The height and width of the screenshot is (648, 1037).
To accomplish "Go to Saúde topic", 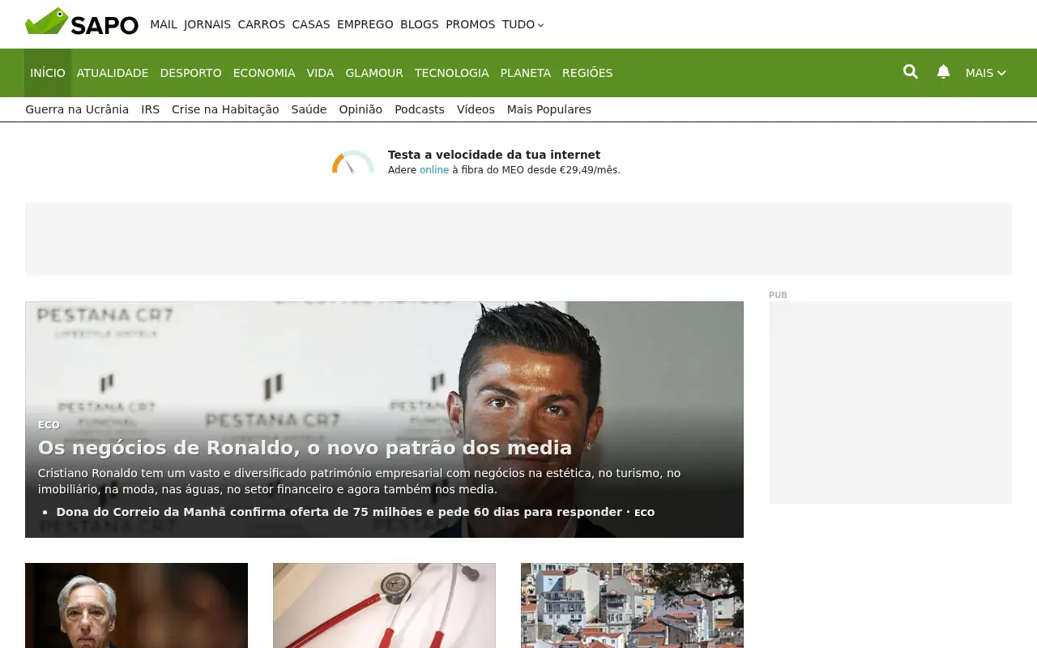I will [309, 109].
